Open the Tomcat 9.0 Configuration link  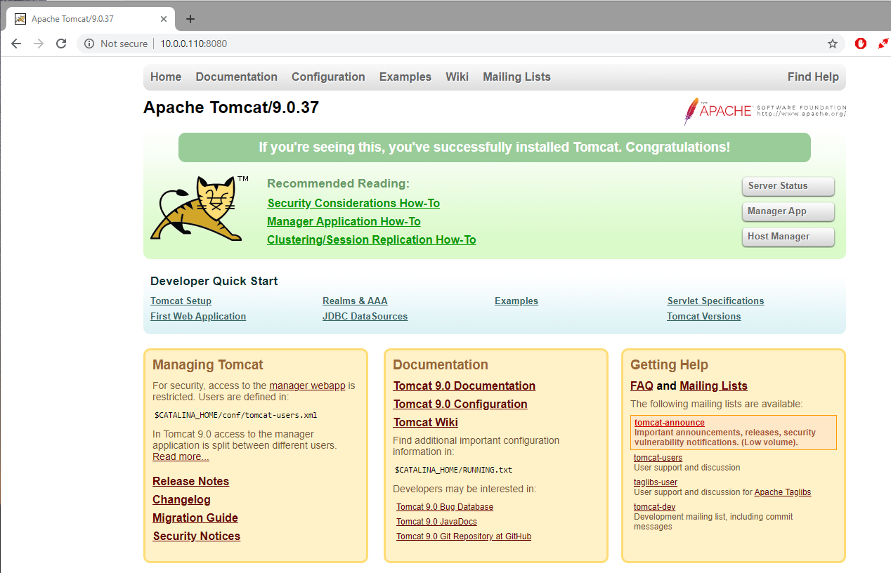pos(460,404)
